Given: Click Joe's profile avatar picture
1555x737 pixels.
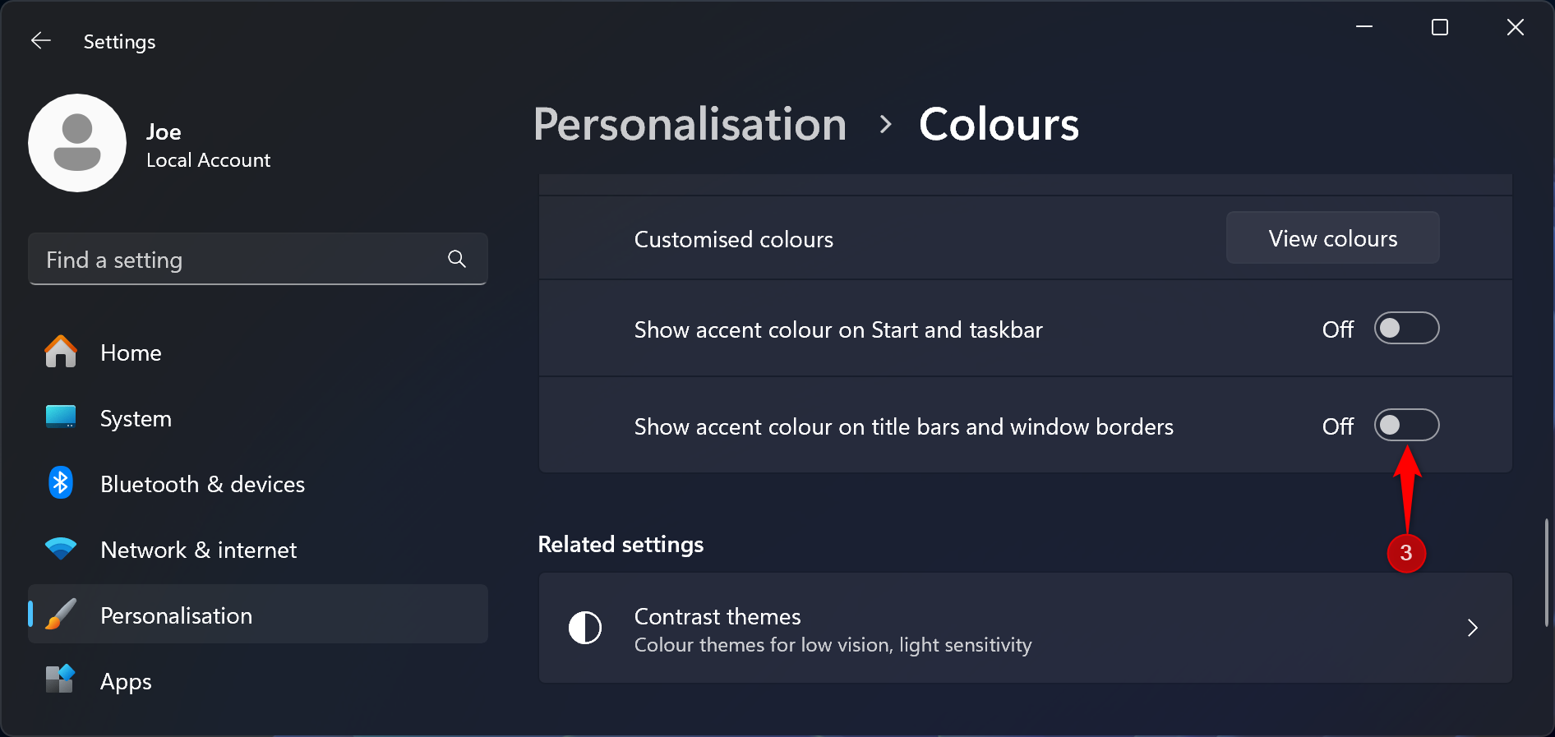Looking at the screenshot, I should point(77,143).
